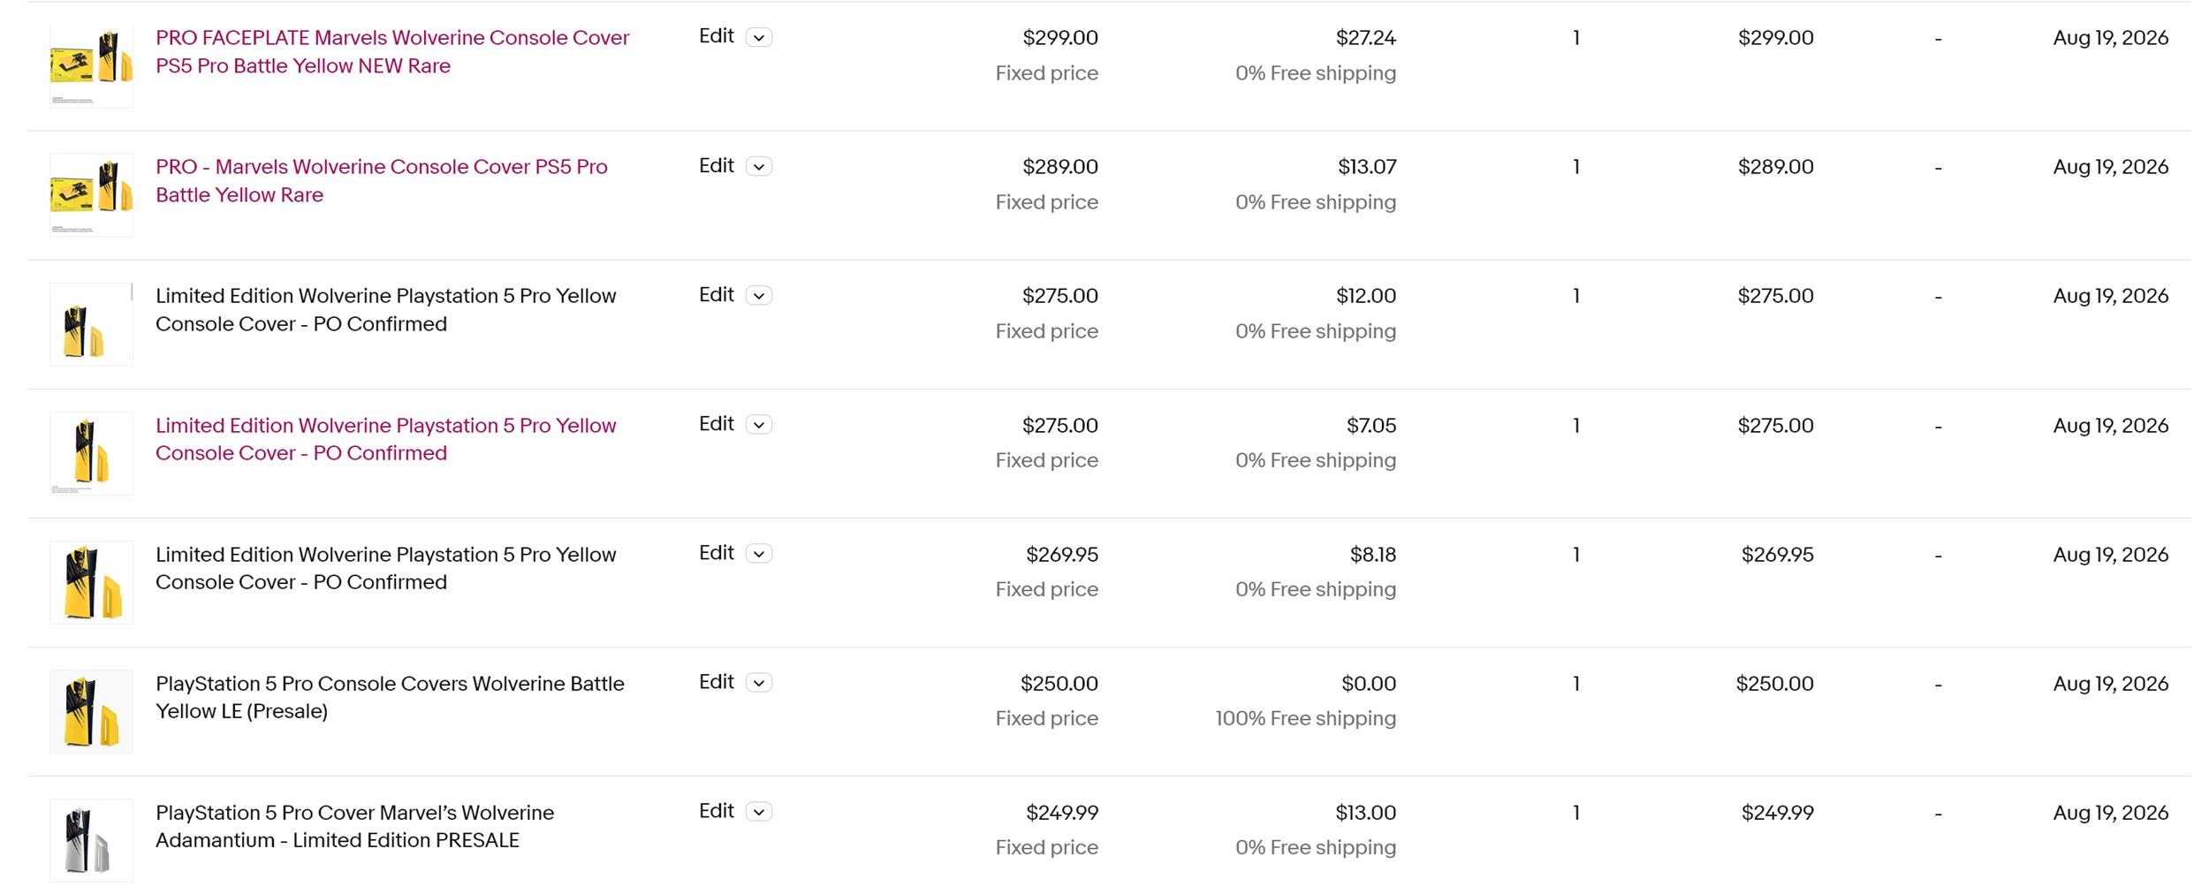Open thumbnail of $289.00 Wolverine cover listing
Screen dimensions: 2209x894
point(91,195)
